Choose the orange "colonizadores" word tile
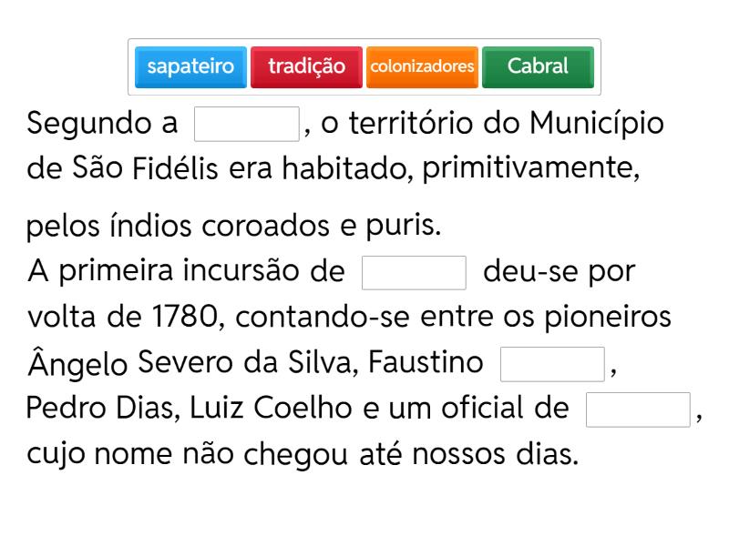The width and height of the screenshot is (729, 546). point(422,66)
